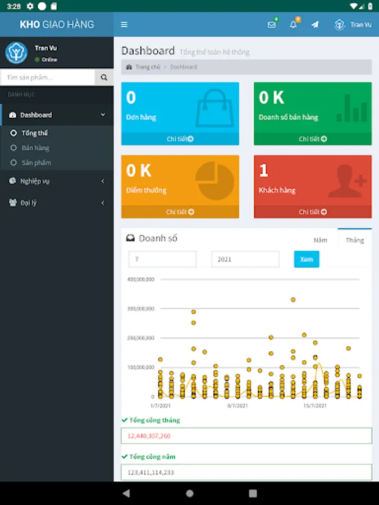Switch to the Tháng tab

coord(354,240)
